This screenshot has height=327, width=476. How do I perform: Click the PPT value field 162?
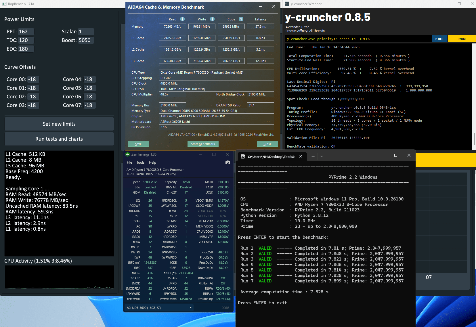click(x=26, y=32)
